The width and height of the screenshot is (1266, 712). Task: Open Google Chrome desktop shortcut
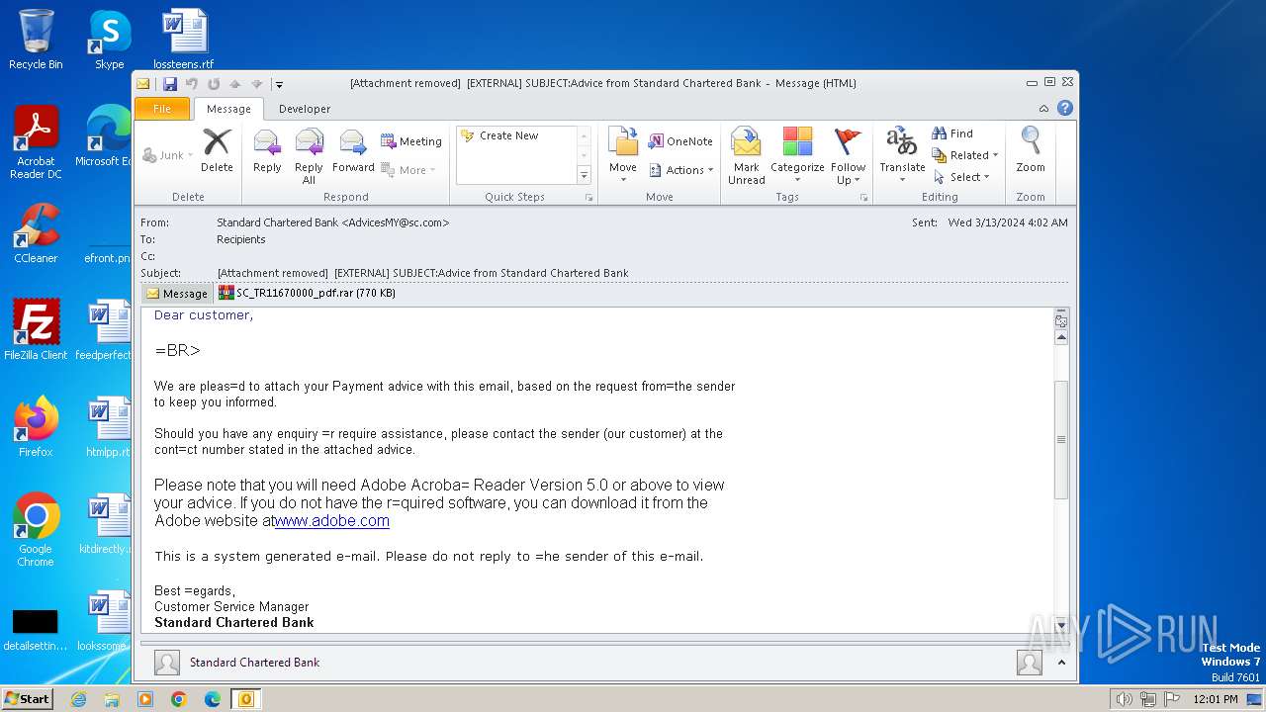[x=36, y=530]
